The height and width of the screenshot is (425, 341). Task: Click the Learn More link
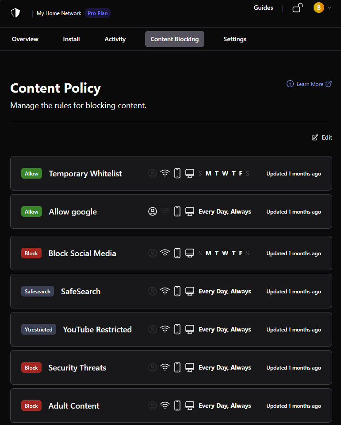click(310, 84)
